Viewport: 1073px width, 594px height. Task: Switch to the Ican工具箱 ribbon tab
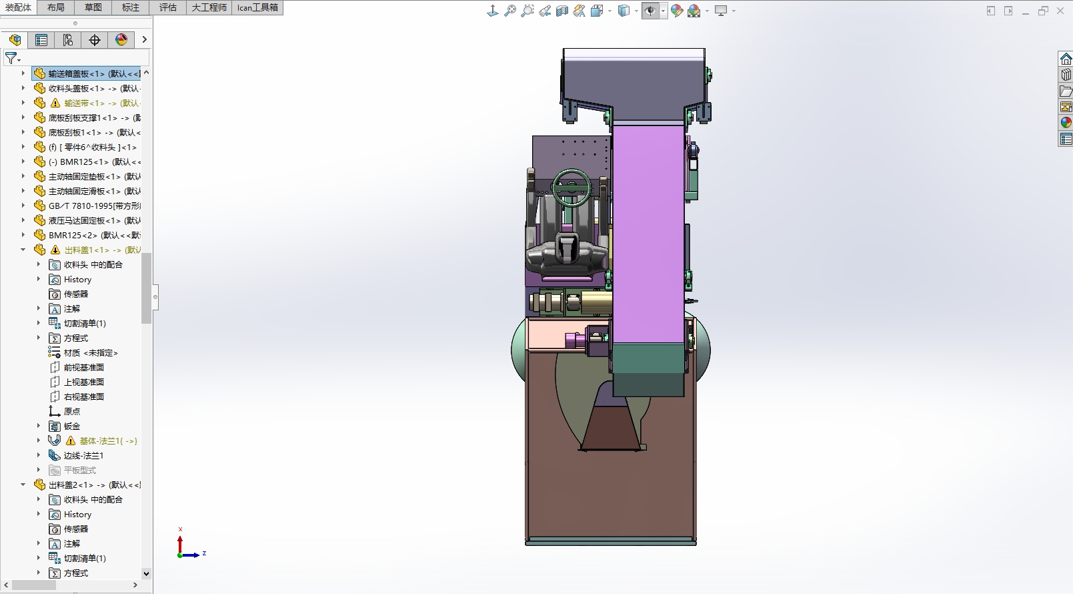click(x=257, y=7)
